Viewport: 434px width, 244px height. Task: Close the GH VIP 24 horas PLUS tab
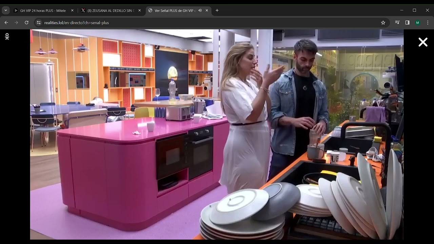72,11
